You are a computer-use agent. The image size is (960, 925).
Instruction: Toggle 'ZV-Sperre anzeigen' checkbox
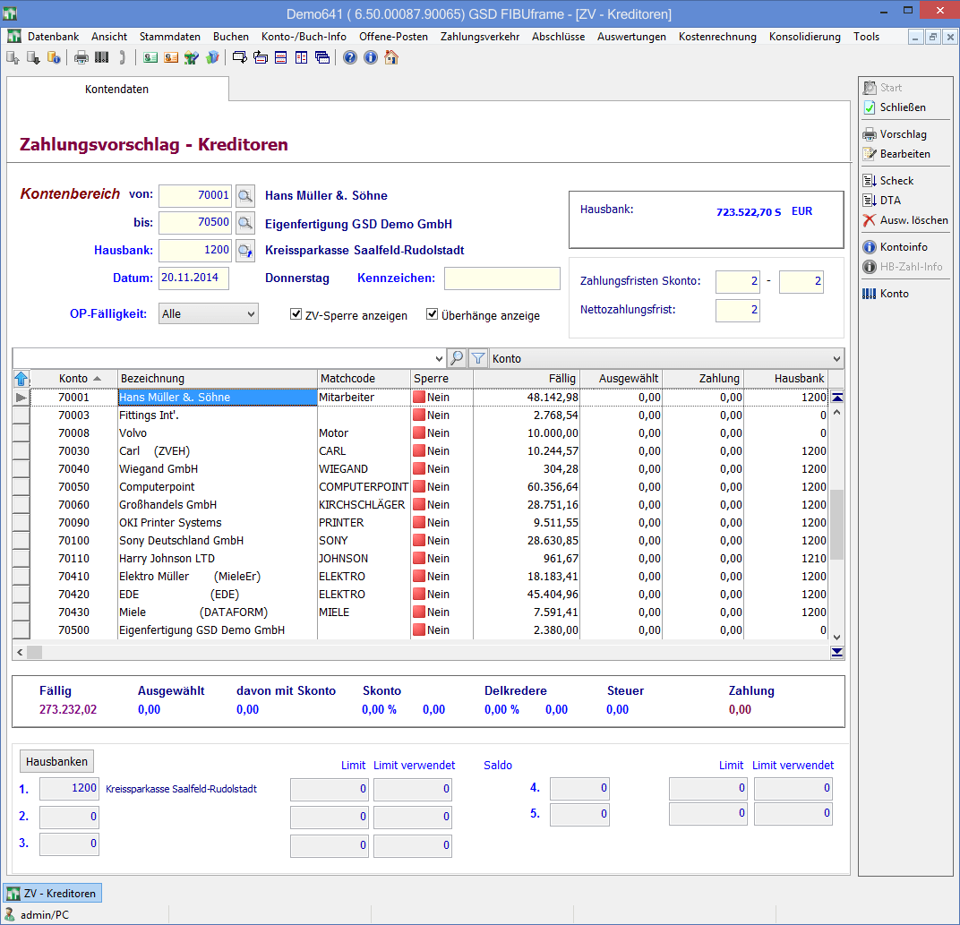[x=296, y=315]
